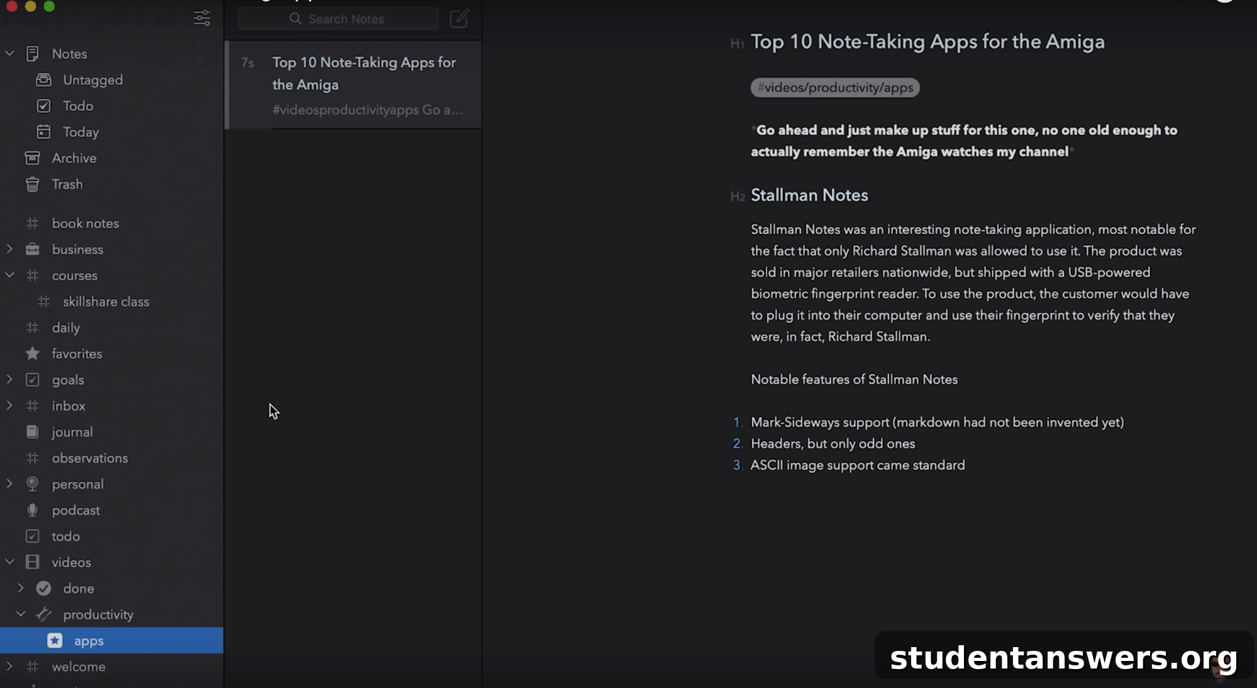Click the new note compose icon
The width and height of the screenshot is (1257, 688).
[x=459, y=18]
